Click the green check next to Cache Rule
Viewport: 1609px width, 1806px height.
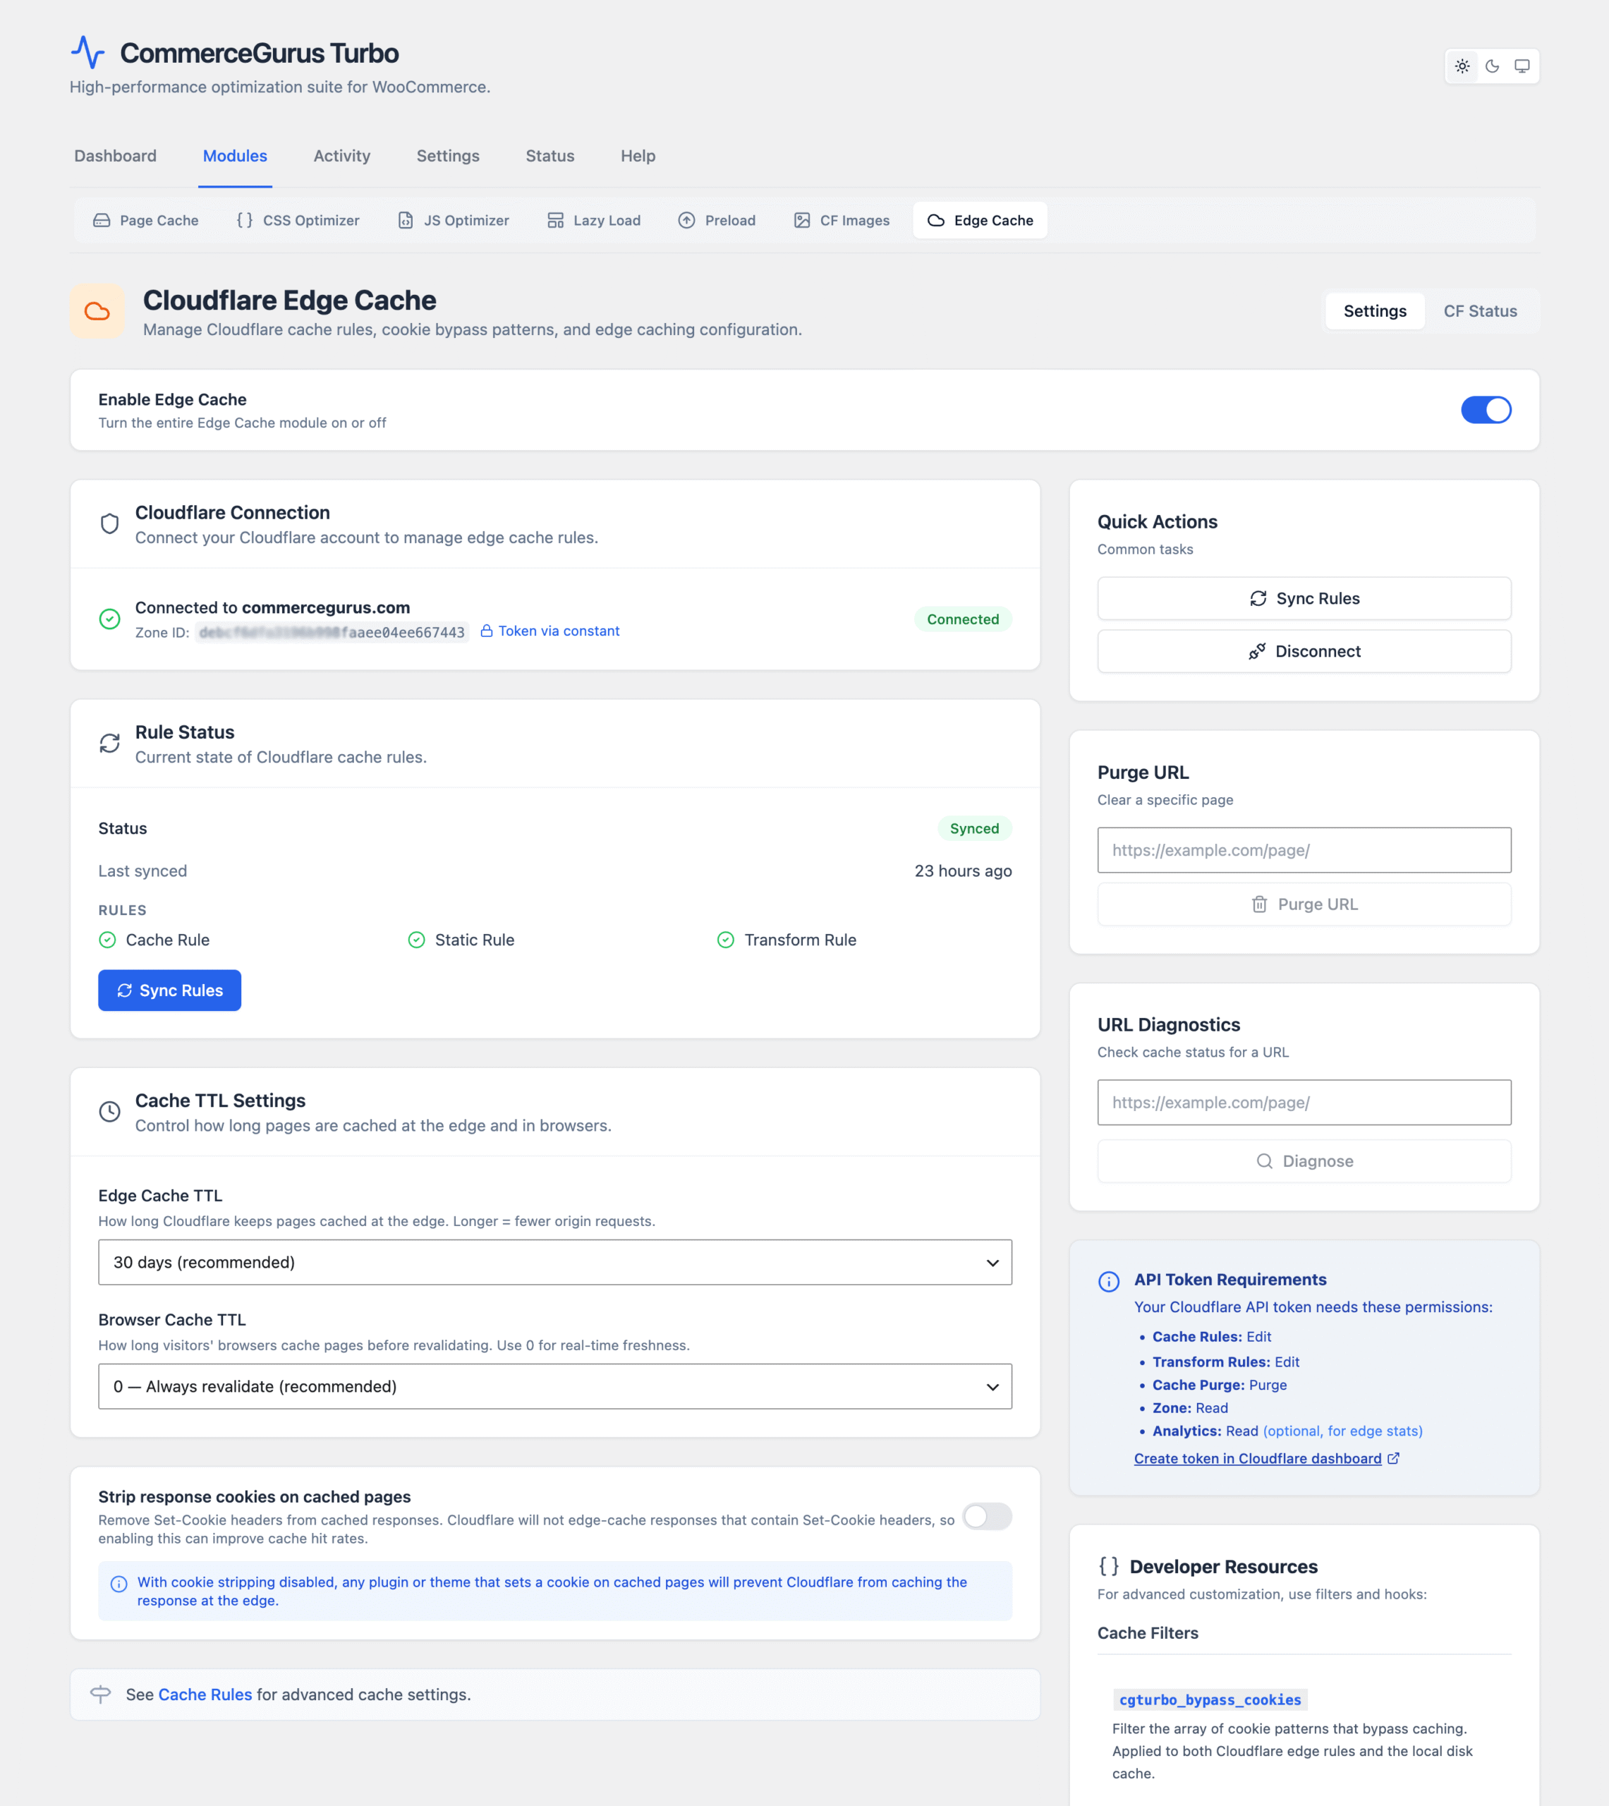(x=108, y=940)
